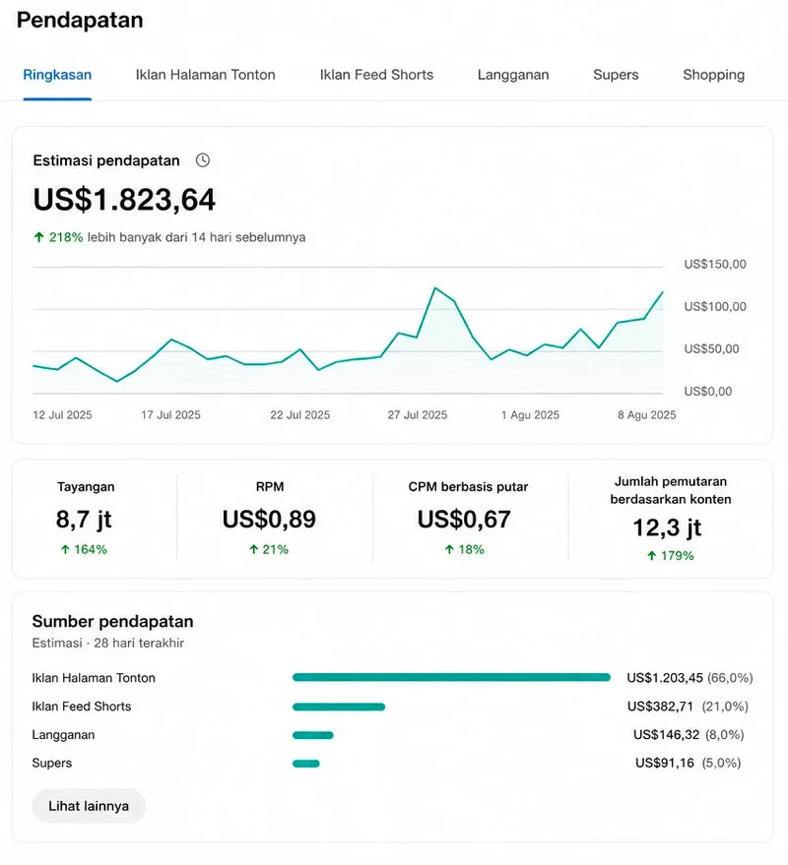Click the US$150,00 axis label
788x865 pixels.
click(715, 265)
